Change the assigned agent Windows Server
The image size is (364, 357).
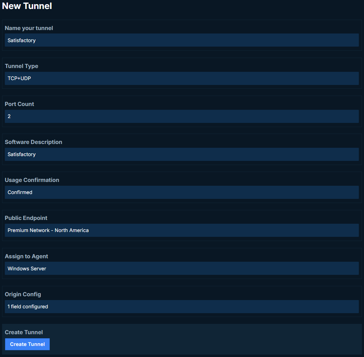[x=182, y=268]
